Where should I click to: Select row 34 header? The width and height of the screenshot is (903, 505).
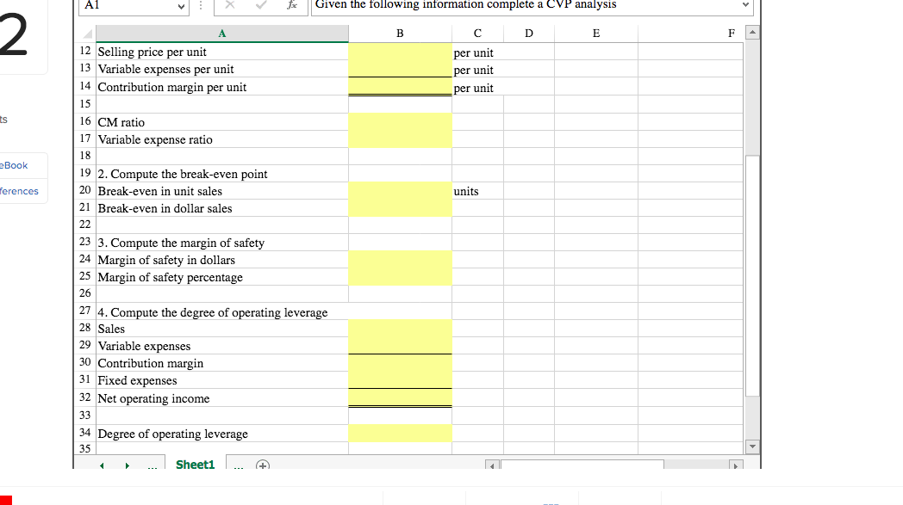(x=85, y=433)
